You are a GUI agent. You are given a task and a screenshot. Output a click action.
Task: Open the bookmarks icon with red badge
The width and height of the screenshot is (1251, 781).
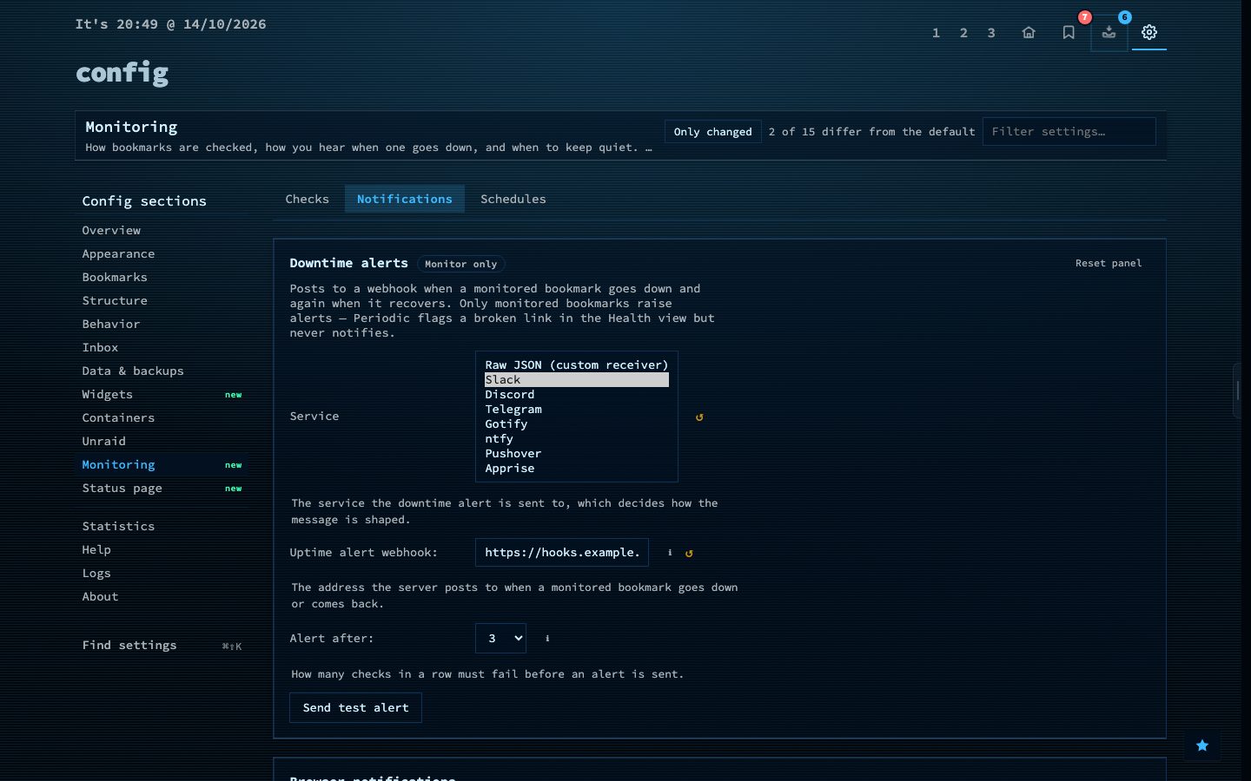tap(1069, 32)
